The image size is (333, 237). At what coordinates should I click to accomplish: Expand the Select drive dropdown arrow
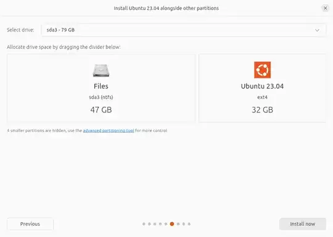(x=317, y=30)
